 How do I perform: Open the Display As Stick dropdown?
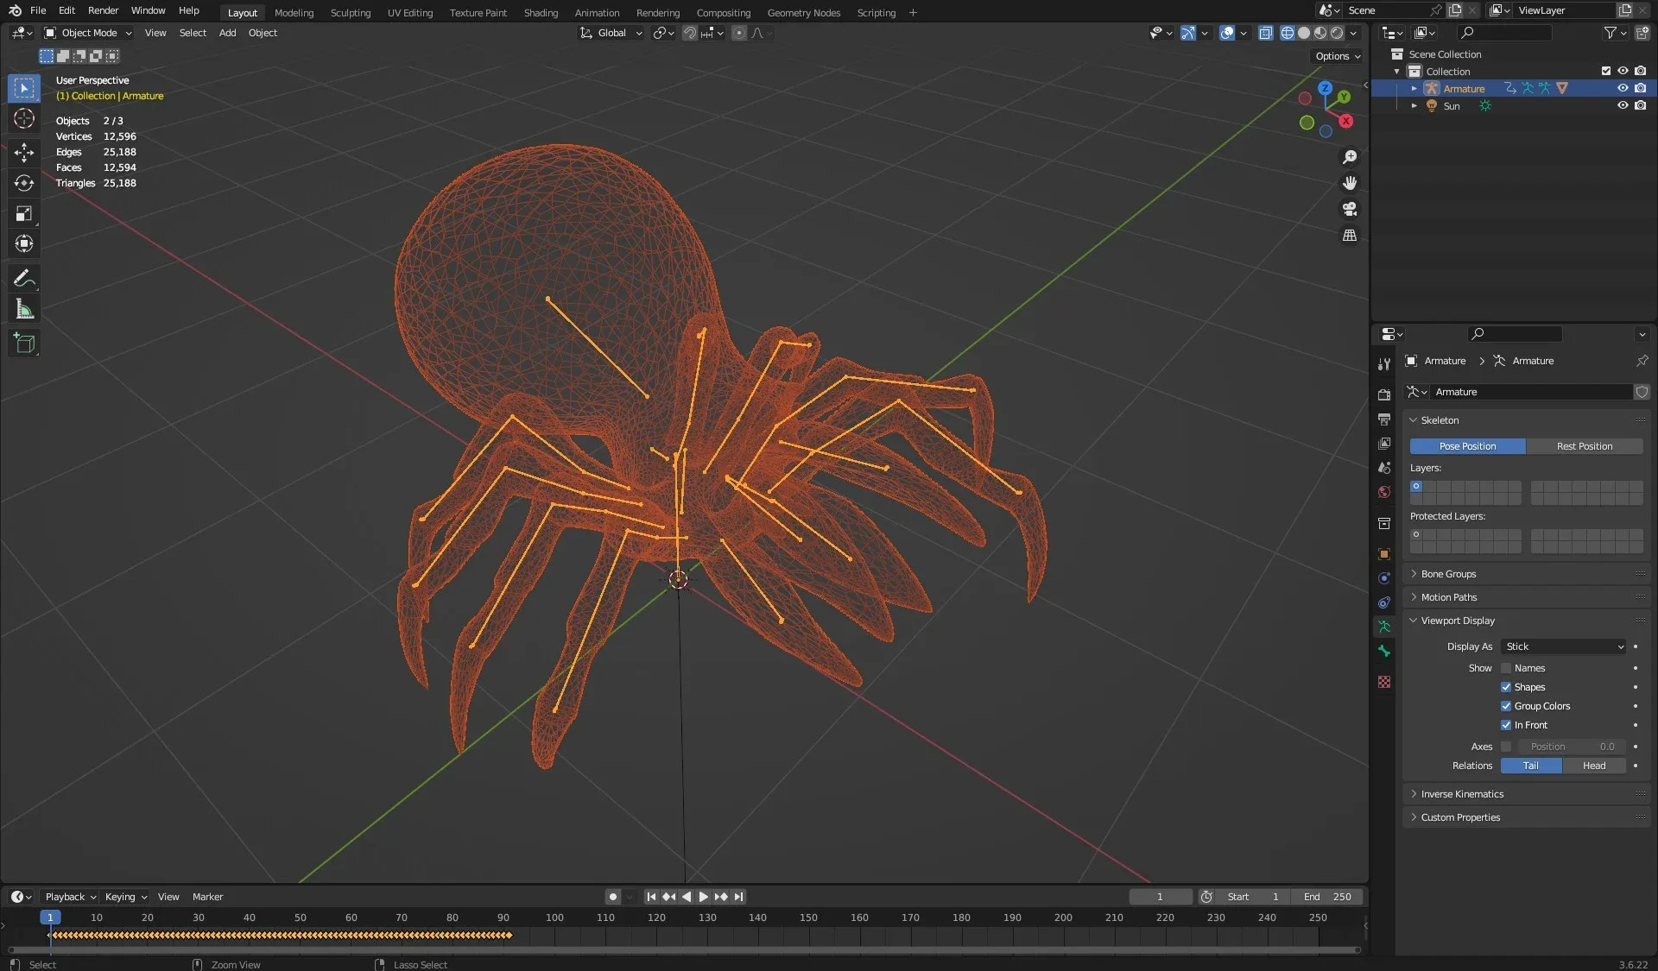click(x=1564, y=646)
